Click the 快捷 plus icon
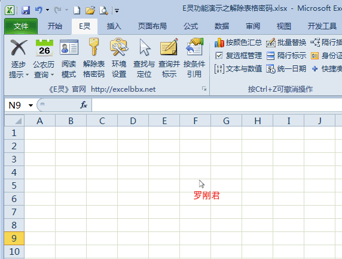Viewport: 342px width, 259px height. [x=314, y=69]
